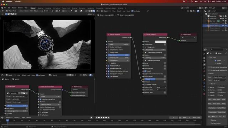Viewport: 228px width, 128px height.
Task: Collapse the Visibility section in Texture emission
Action: (109, 63)
